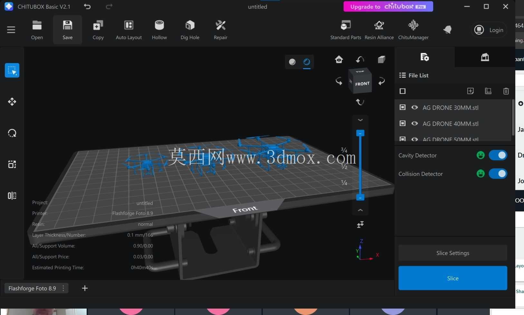Select the Hollow tool
524x315 pixels.
[159, 30]
